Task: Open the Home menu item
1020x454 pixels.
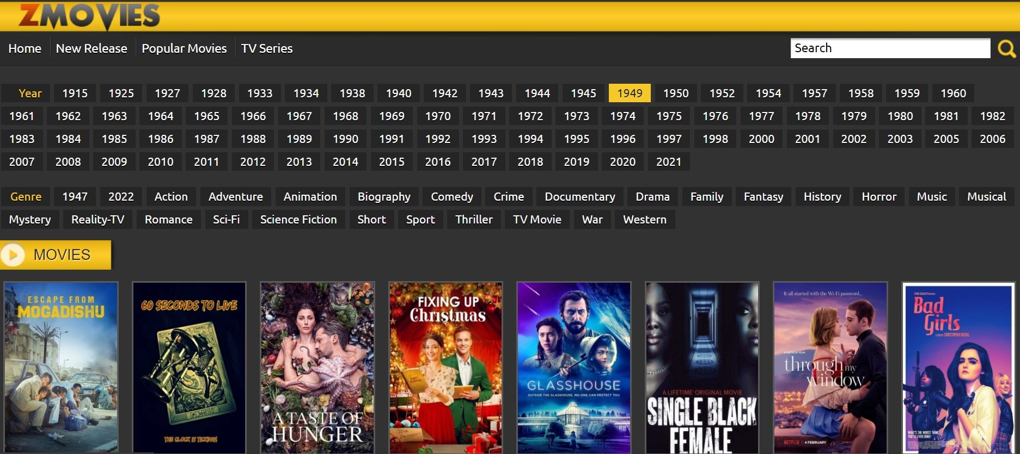Action: click(25, 48)
